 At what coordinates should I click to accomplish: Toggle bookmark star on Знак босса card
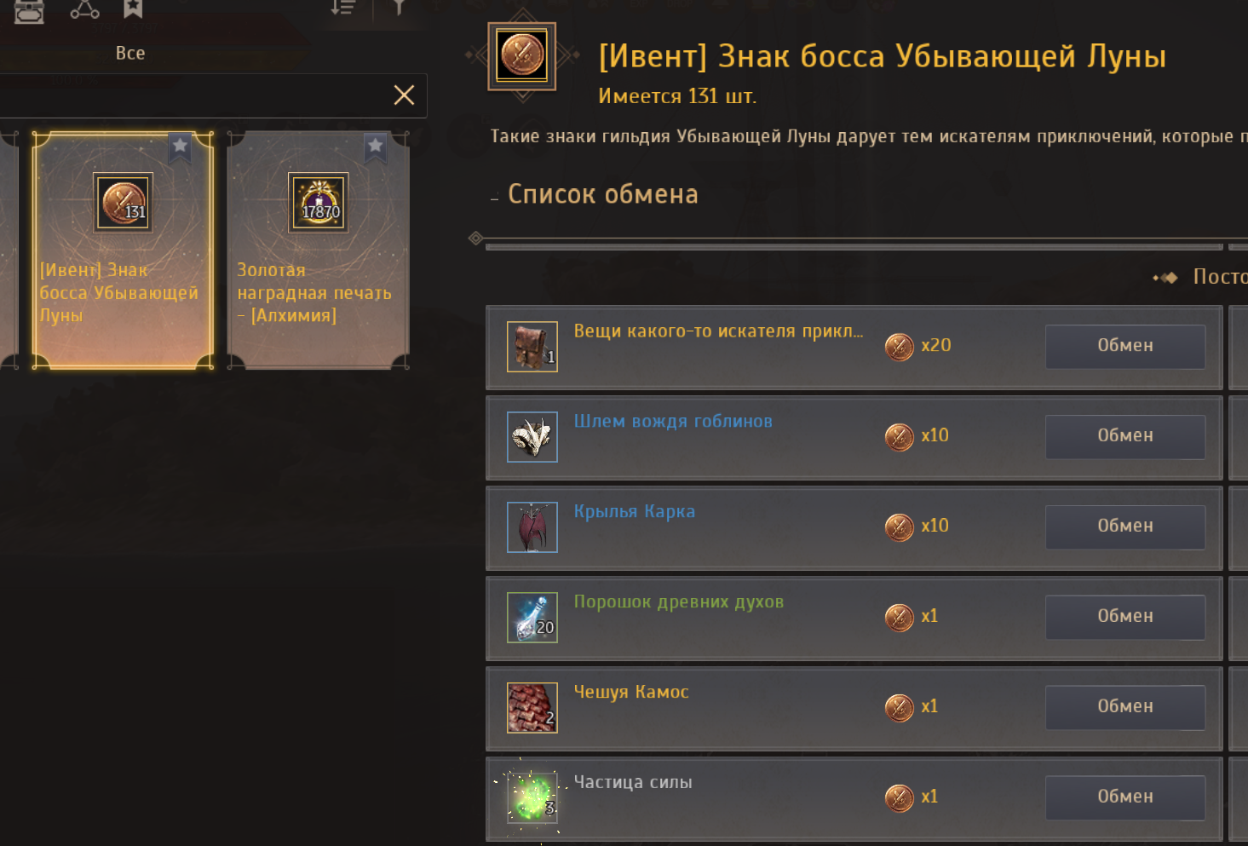click(180, 147)
